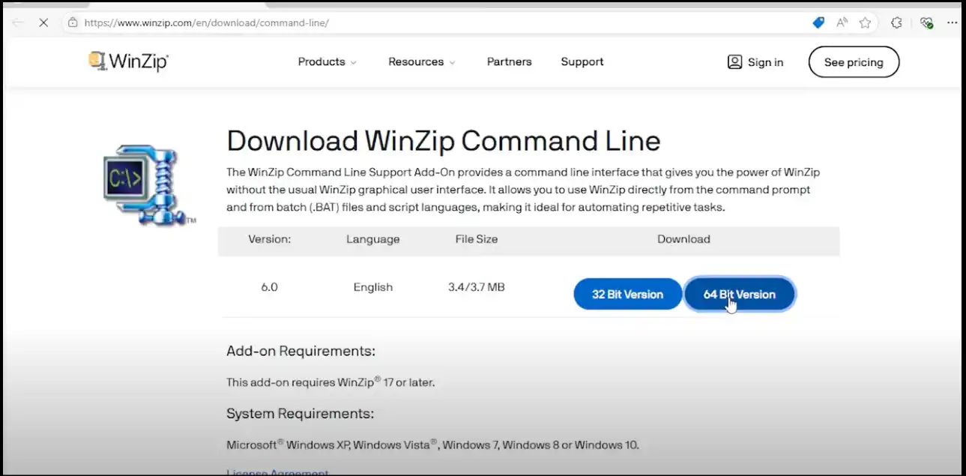This screenshot has height=476, width=966.
Task: Click the See pricing button
Action: (x=854, y=62)
